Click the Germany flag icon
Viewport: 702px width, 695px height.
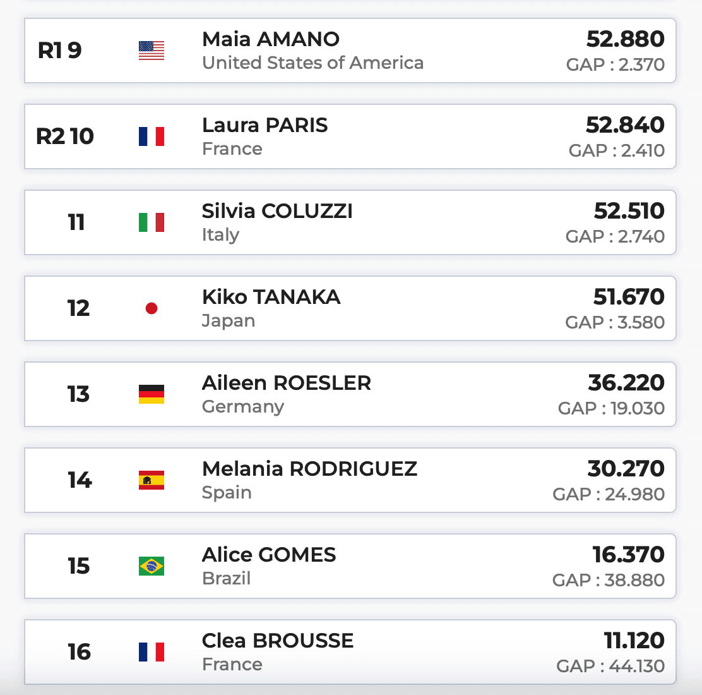(x=152, y=394)
